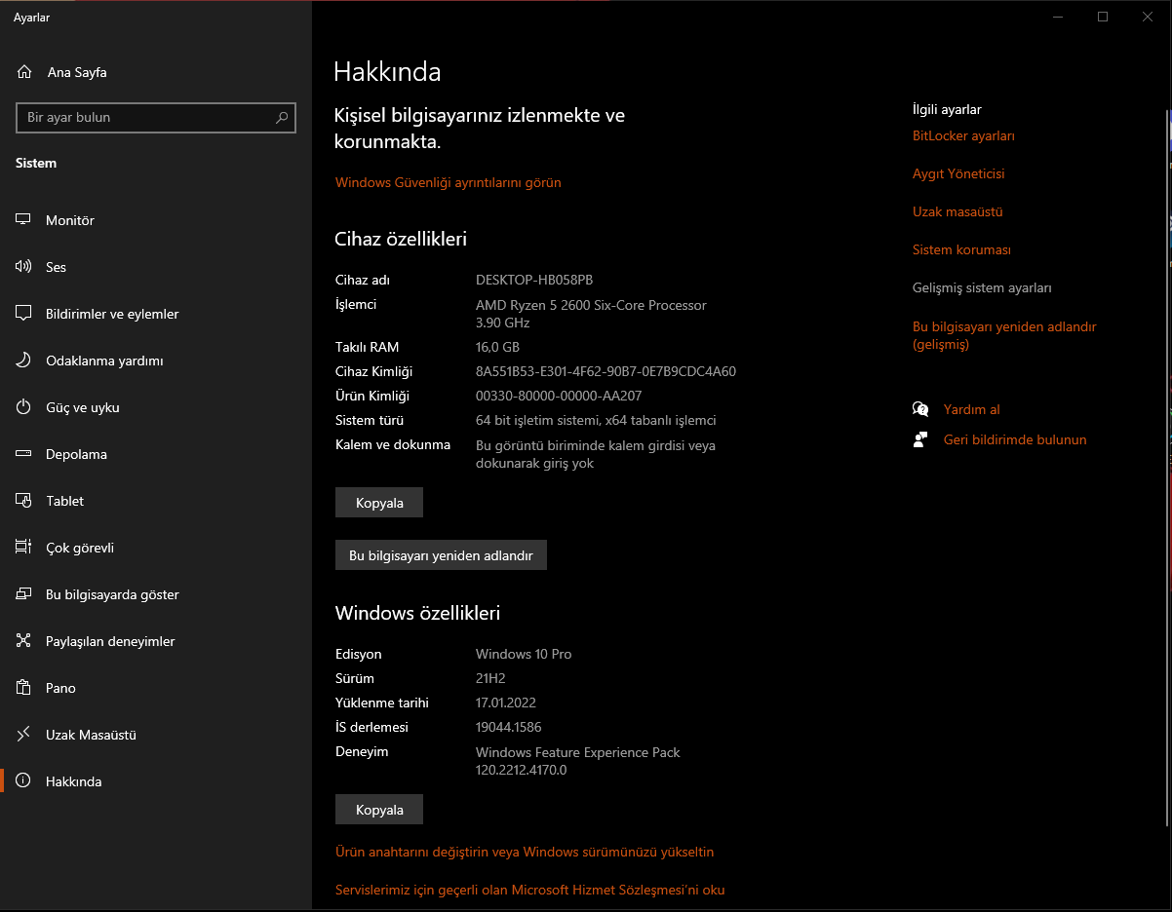Viewport: 1172px width, 912px height.
Task: Open Bildirimler ve eylemler settings page
Action: pos(112,314)
